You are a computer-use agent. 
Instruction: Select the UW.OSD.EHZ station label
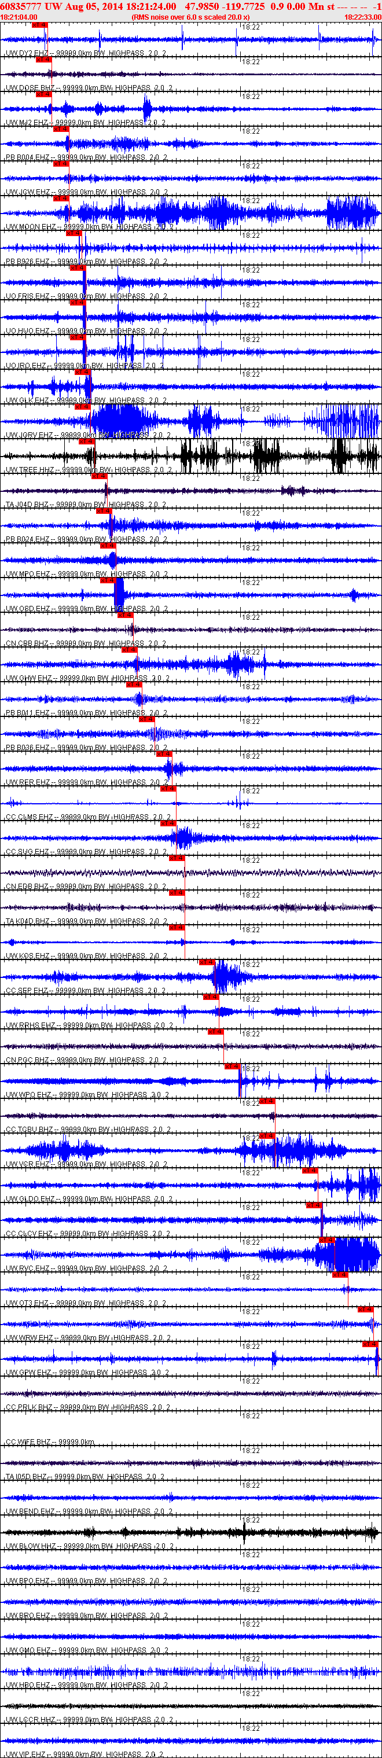tap(27, 609)
